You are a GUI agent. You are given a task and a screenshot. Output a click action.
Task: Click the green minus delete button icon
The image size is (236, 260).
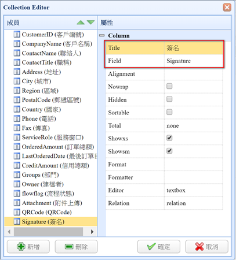69,247
